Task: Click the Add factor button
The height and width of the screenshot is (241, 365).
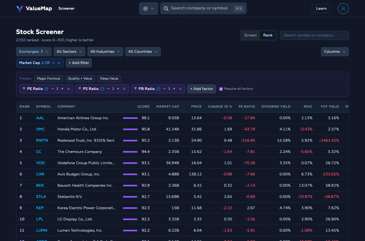Action: tap(202, 89)
